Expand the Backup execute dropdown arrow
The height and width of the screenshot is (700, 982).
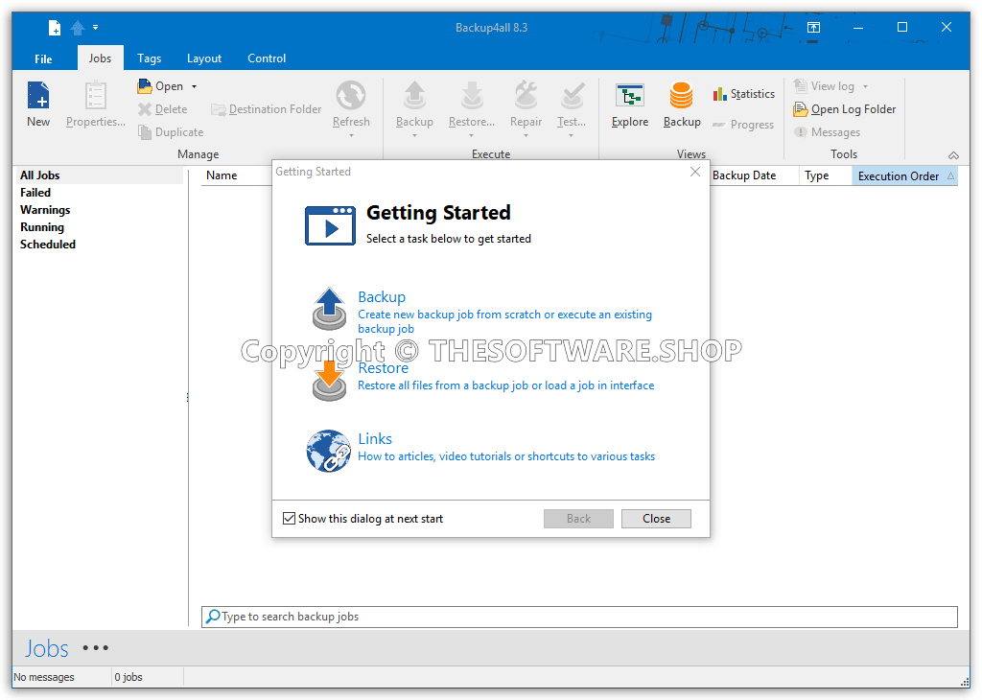414,135
